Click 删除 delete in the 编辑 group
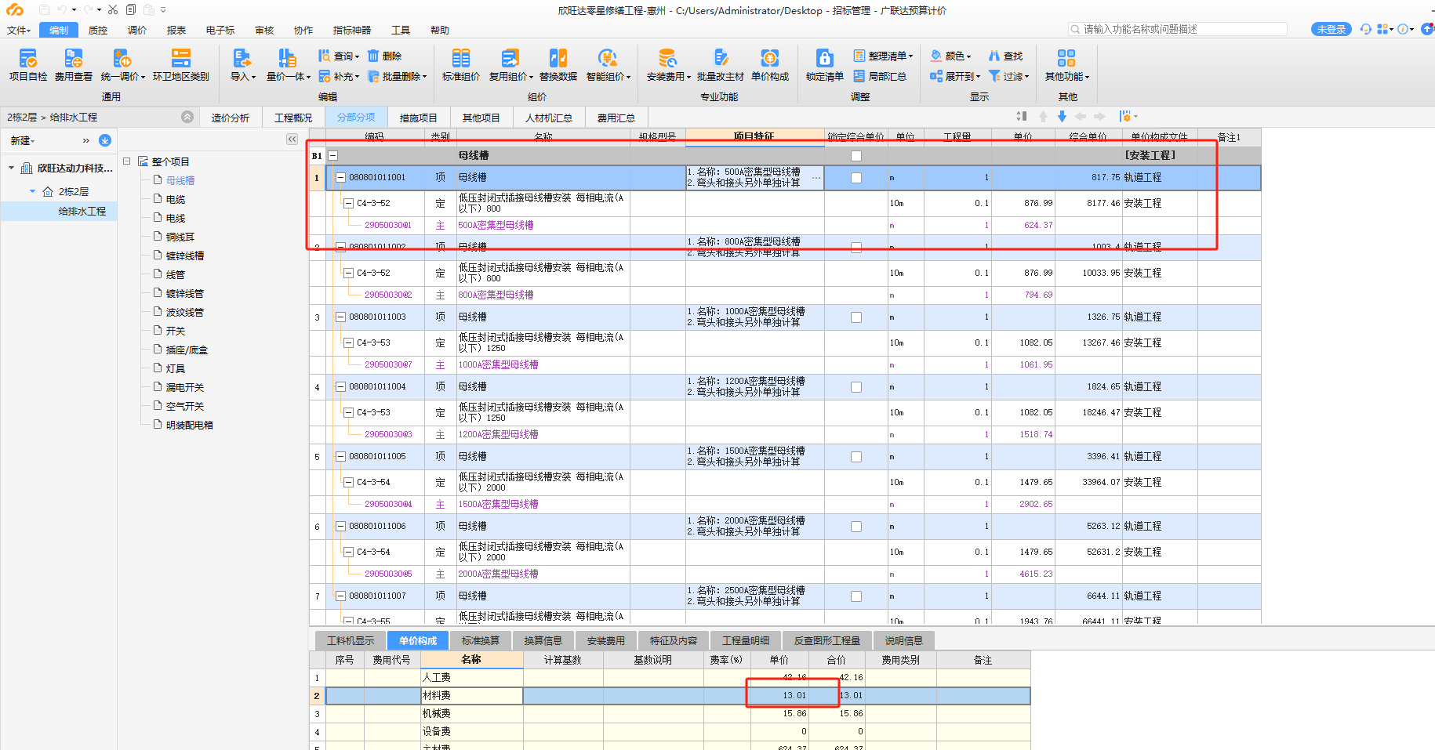1435x750 pixels. pyautogui.click(x=385, y=56)
